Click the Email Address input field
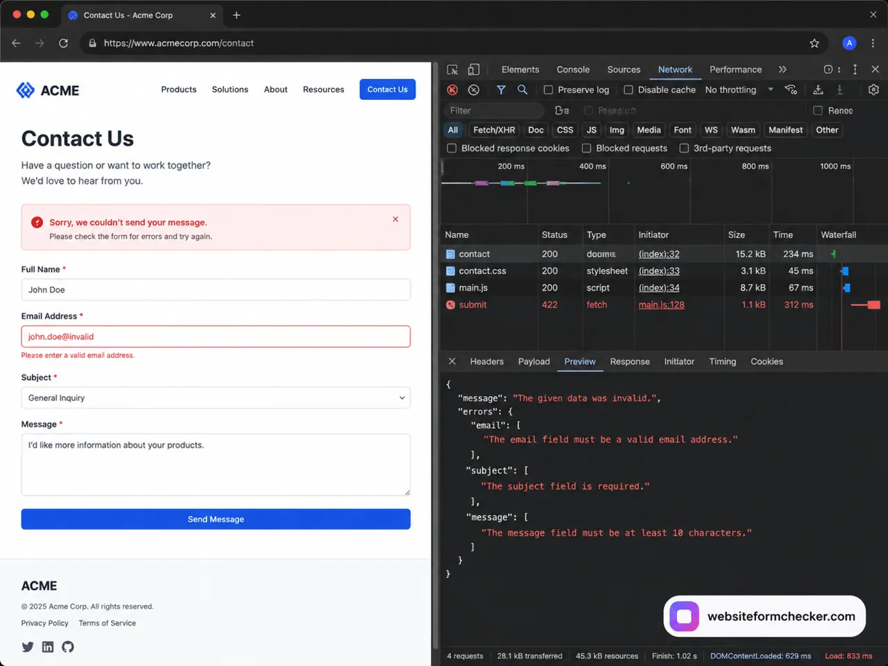Viewport: 888px width, 666px height. pos(216,336)
